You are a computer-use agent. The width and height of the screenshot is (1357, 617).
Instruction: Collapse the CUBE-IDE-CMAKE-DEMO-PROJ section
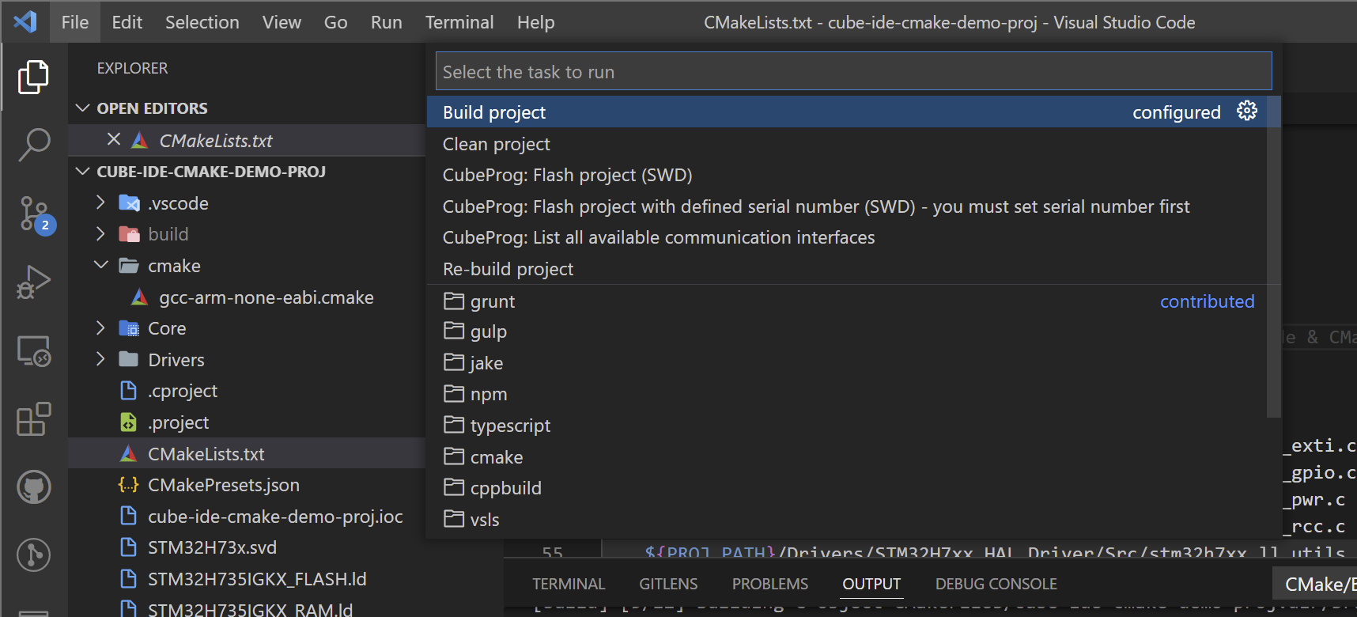coord(83,171)
